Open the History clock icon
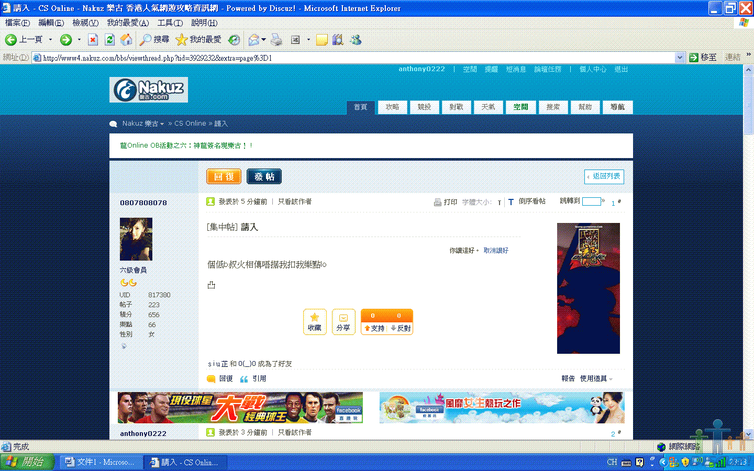The width and height of the screenshot is (754, 471). tap(234, 40)
